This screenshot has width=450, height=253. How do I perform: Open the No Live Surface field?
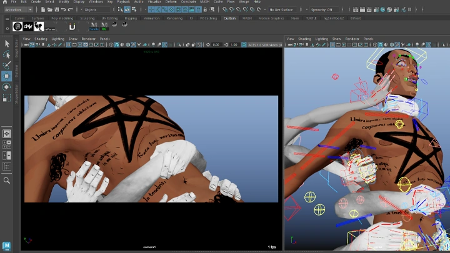point(282,9)
